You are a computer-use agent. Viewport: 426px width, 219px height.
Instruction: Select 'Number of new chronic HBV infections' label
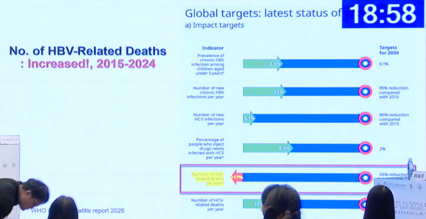pos(205,93)
